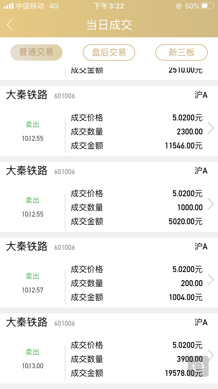Select the 普通交易 tab
218x389 pixels.
pyautogui.click(x=36, y=52)
